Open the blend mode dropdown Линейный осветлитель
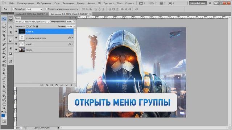The image size is (232, 130). coord(32,22)
